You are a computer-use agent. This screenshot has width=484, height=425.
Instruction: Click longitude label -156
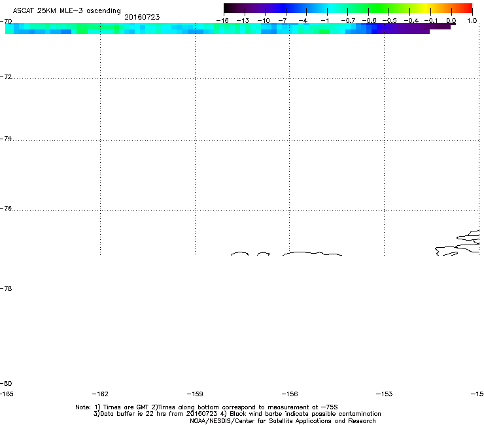tap(290, 394)
